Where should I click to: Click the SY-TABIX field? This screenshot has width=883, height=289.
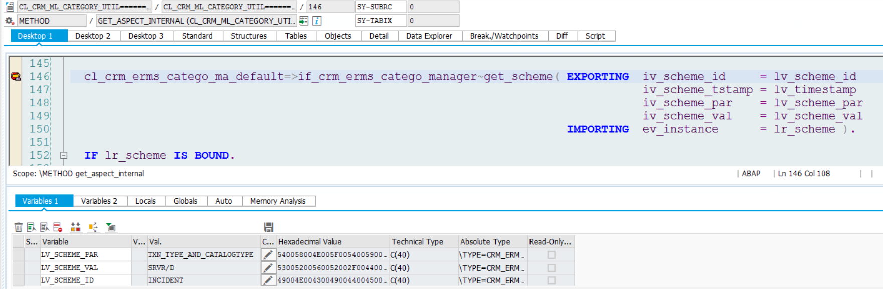381,21
